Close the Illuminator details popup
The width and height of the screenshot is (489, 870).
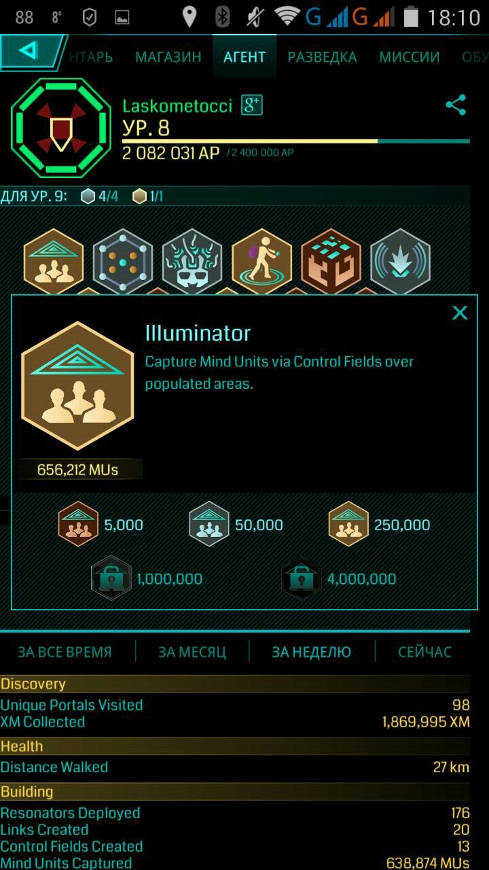[x=460, y=313]
